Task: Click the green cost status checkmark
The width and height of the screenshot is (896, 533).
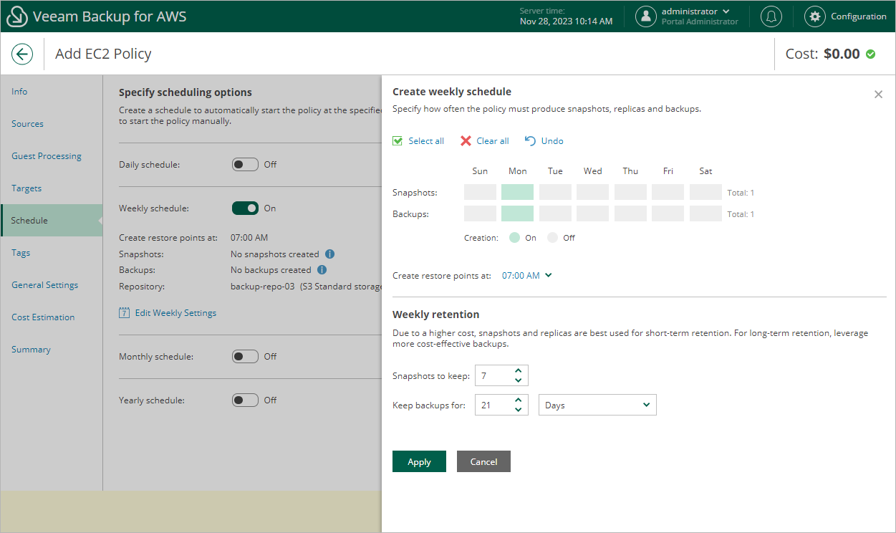Action: [x=870, y=54]
